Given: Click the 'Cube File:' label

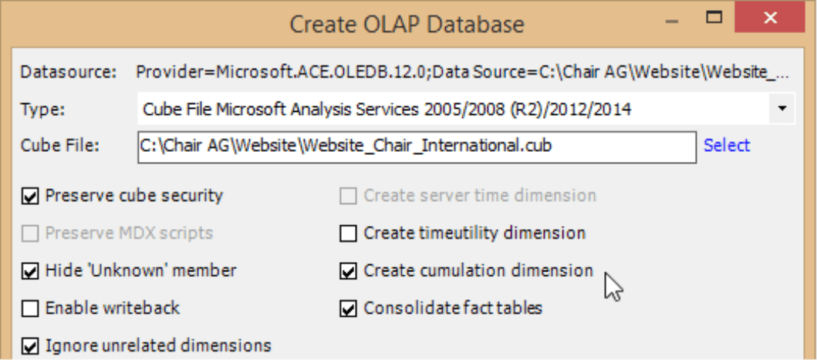Looking at the screenshot, I should pos(59,146).
